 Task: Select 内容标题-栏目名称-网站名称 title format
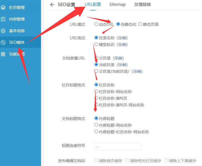96,132
